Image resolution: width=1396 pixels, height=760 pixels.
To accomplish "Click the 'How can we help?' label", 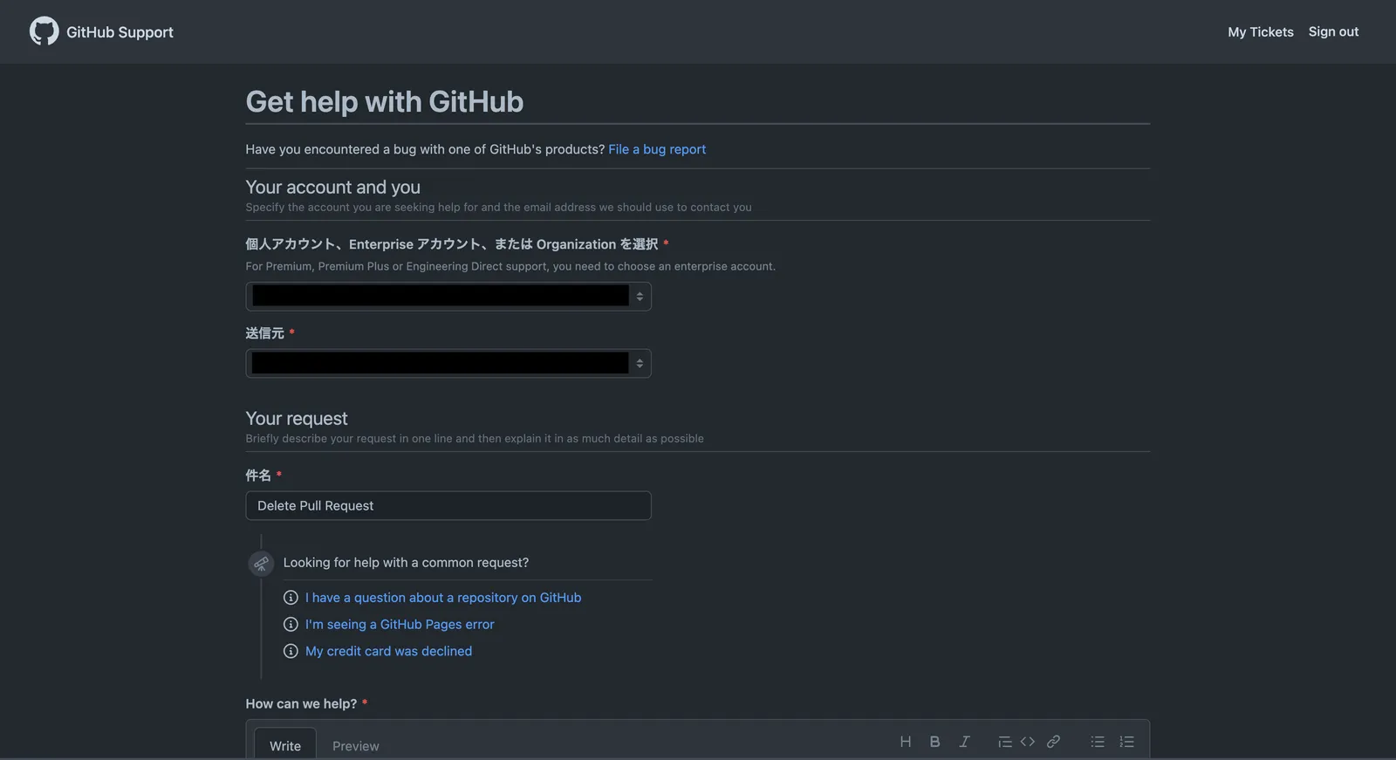I will [301, 703].
